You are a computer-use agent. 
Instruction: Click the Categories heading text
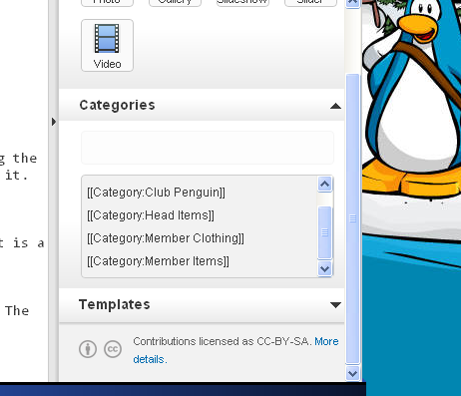click(x=118, y=106)
